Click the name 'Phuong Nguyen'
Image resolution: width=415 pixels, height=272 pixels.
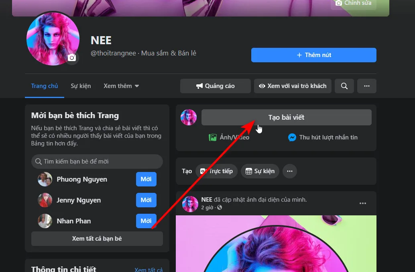[82, 179]
